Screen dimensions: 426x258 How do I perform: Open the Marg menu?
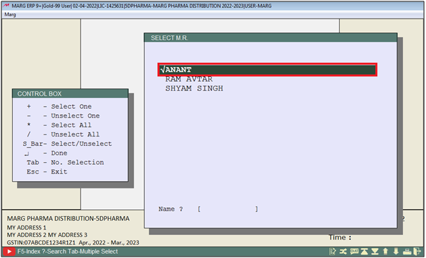coord(10,15)
